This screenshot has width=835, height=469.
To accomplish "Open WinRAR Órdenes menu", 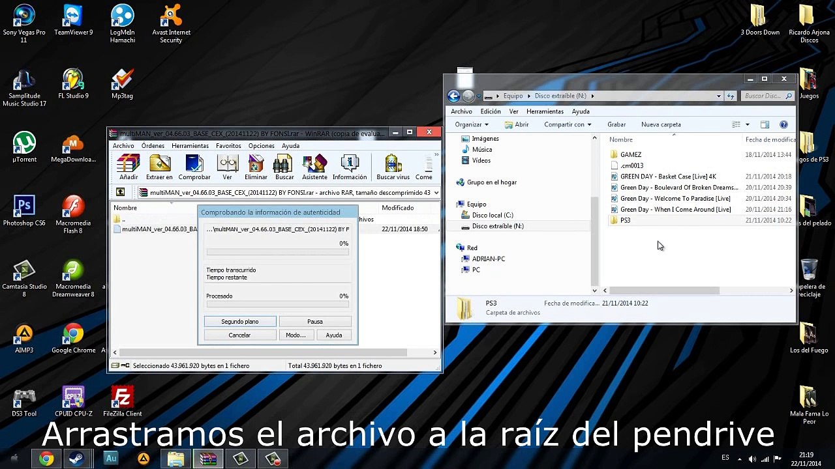I will click(x=153, y=146).
